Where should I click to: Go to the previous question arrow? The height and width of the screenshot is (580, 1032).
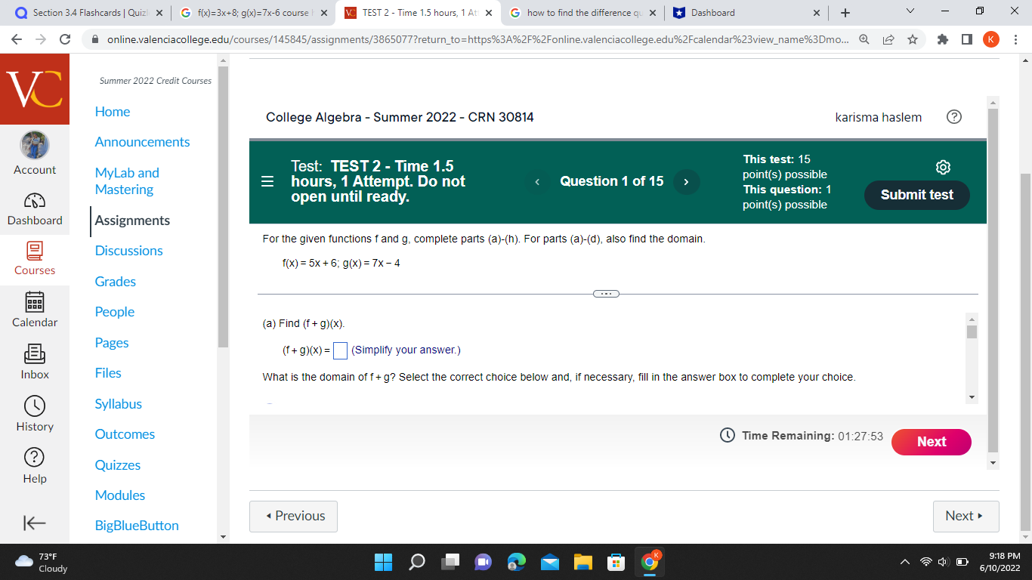(x=537, y=182)
